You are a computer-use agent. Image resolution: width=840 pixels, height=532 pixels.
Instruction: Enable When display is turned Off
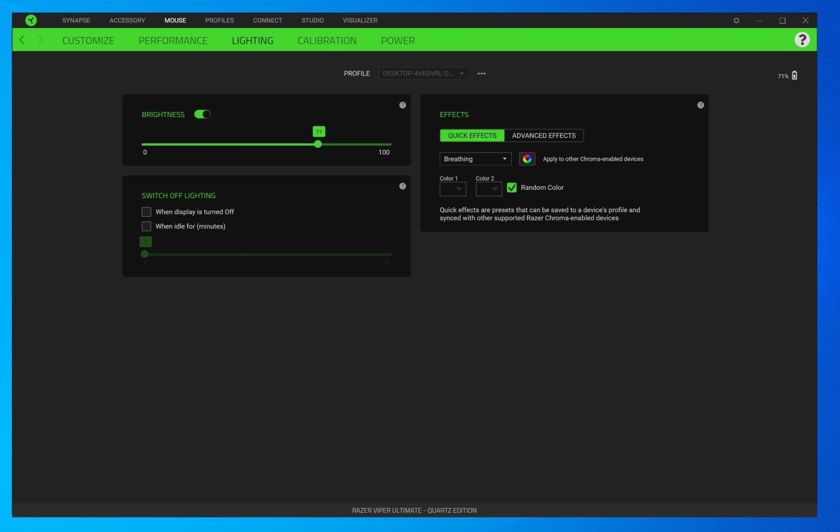coord(146,212)
